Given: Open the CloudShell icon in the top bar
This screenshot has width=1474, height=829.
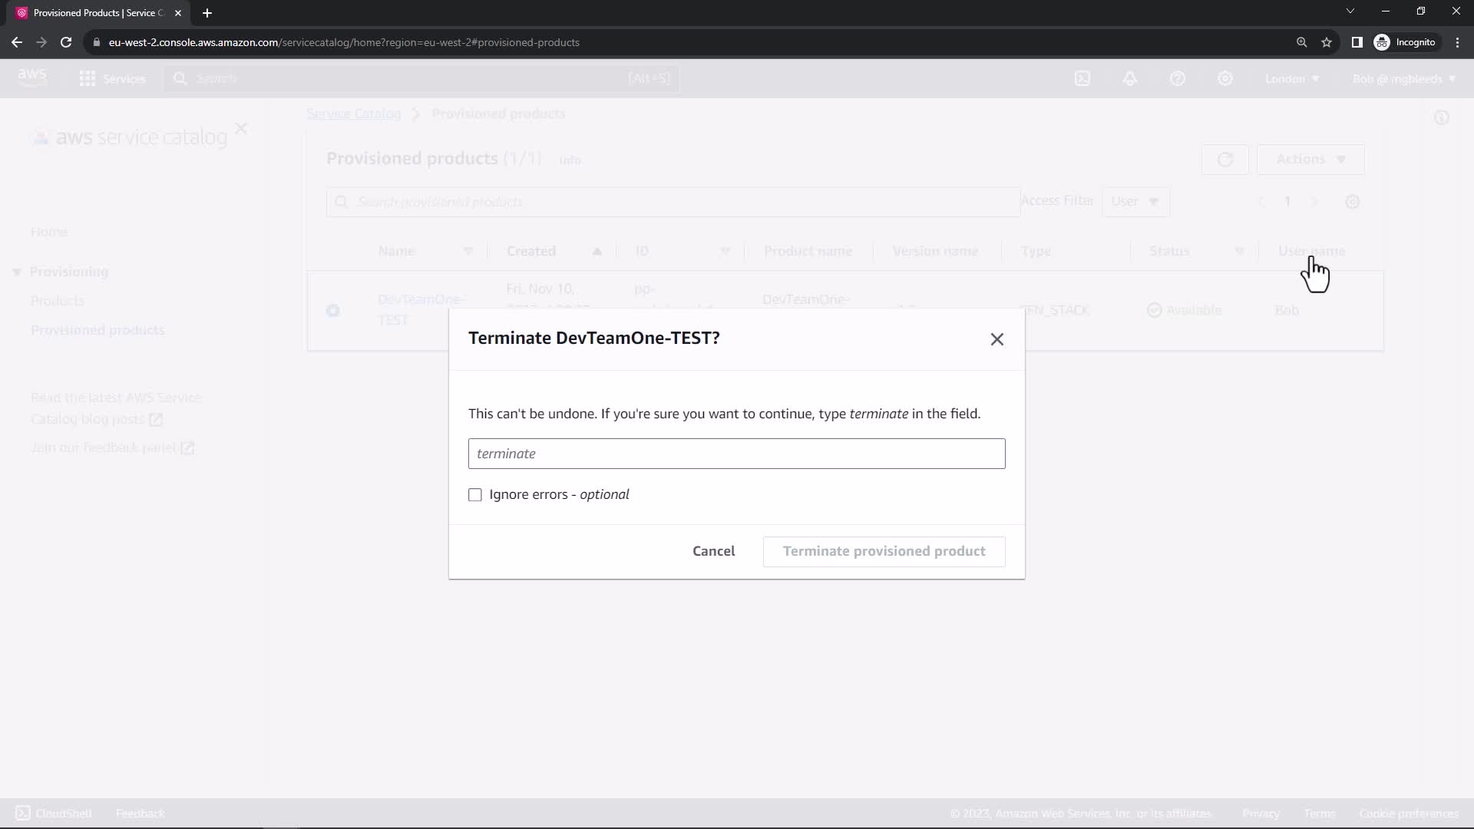Looking at the screenshot, I should (x=1082, y=78).
